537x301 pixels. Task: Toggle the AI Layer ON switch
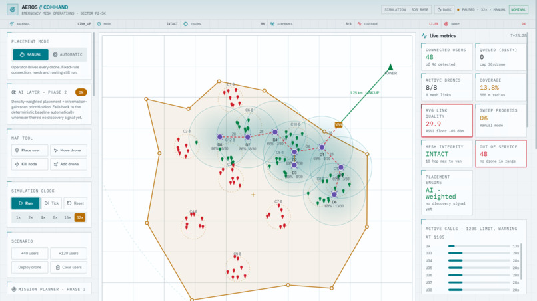click(x=81, y=92)
